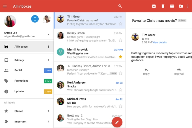Tap the red compose pencil button

(117, 122)
